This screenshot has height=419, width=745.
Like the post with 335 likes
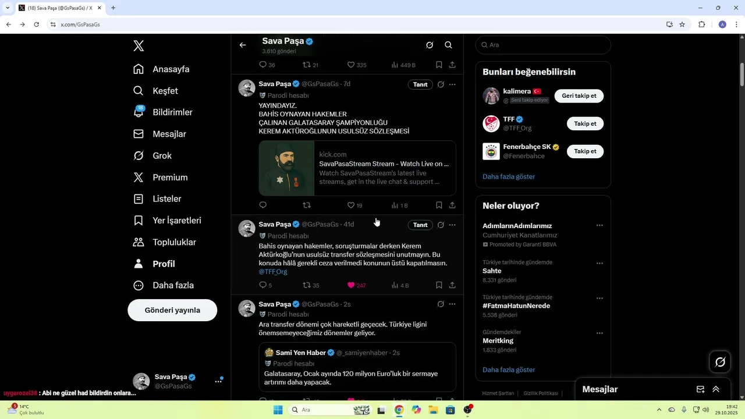tap(357, 65)
